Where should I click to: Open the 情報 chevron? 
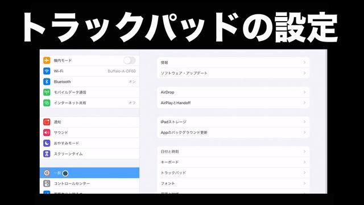(304, 63)
